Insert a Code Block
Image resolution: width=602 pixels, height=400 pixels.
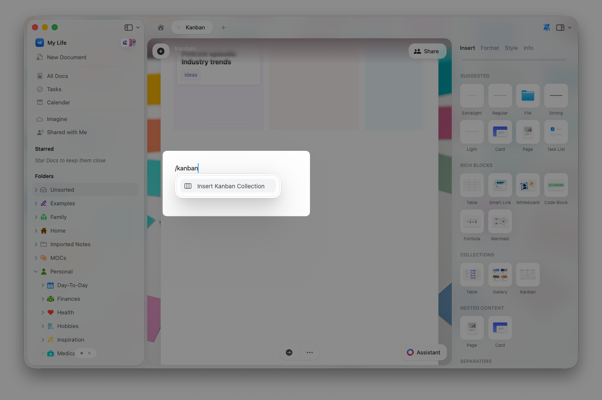[556, 185]
